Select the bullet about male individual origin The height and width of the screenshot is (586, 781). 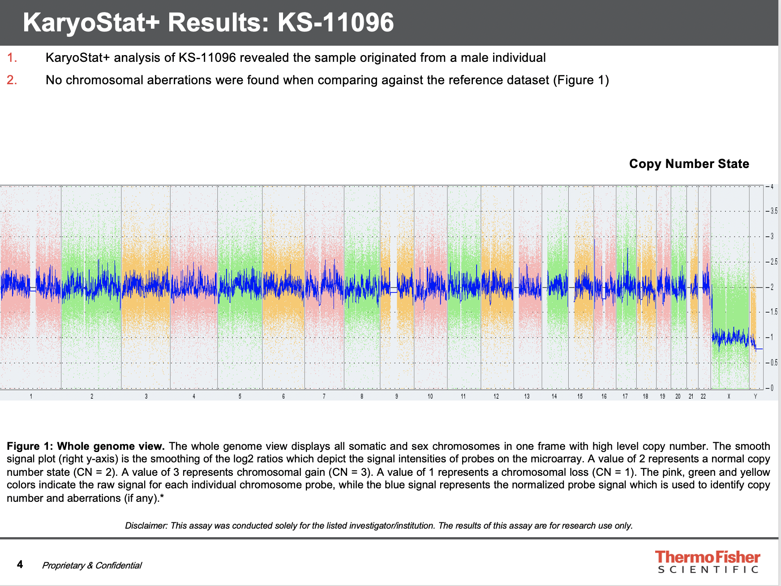click(296, 58)
